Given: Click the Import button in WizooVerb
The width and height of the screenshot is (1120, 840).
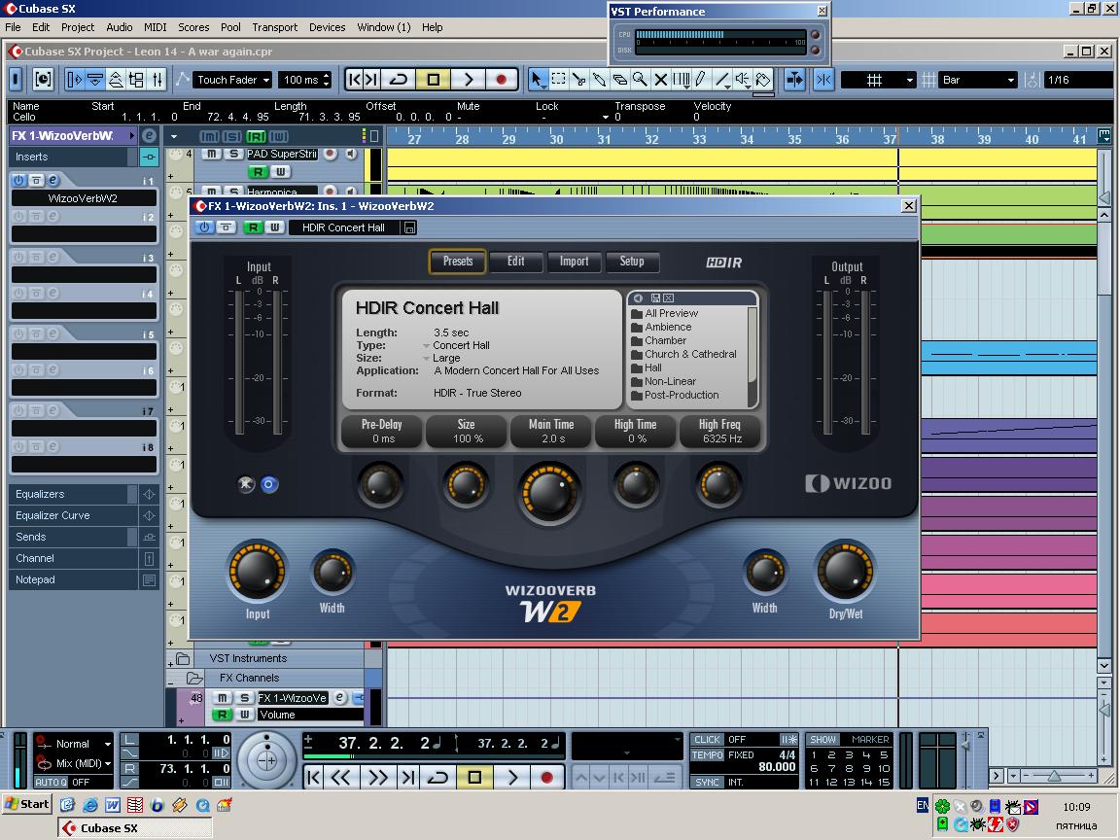Looking at the screenshot, I should [x=575, y=262].
